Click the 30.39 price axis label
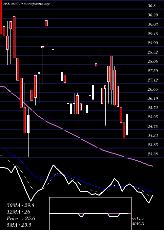 [153, 15]
